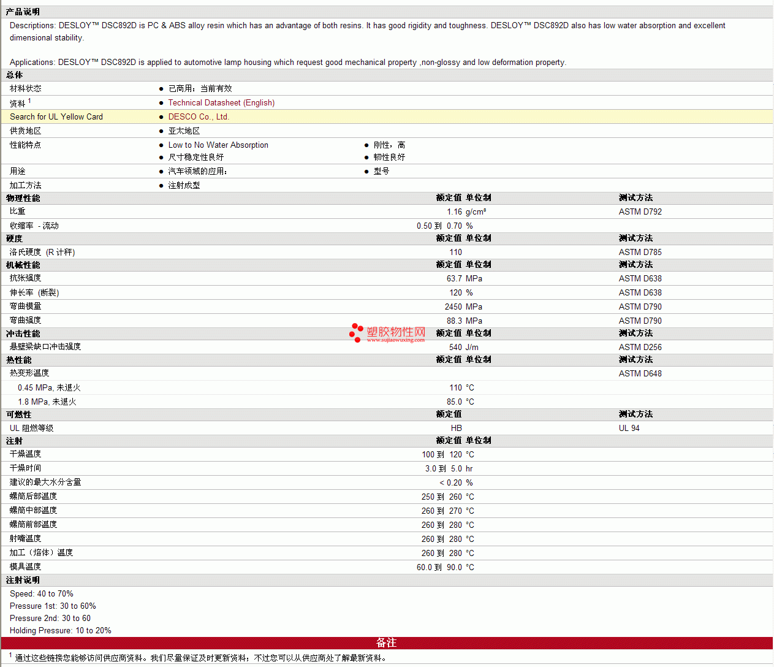Viewport: 774px width, 667px height.
Task: Select the ASTM D256 test method cell
Action: pos(640,348)
